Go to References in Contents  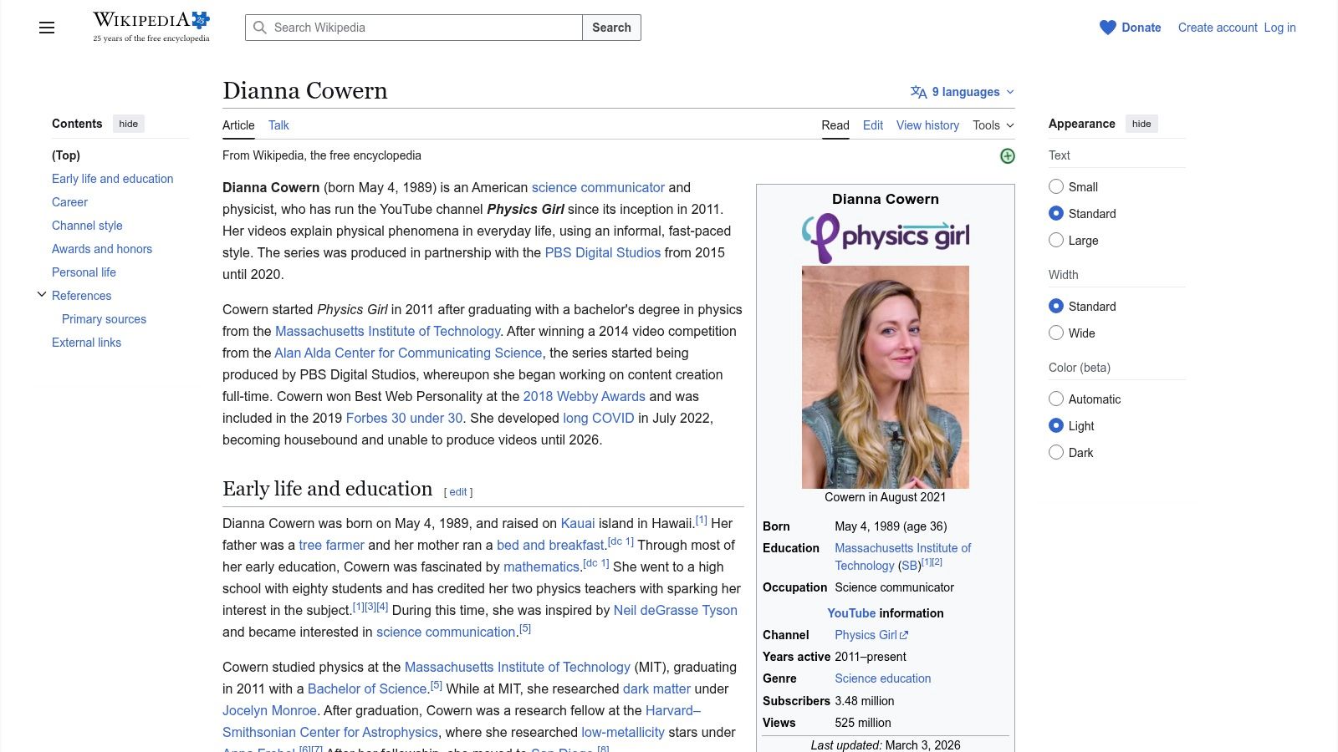tap(81, 296)
